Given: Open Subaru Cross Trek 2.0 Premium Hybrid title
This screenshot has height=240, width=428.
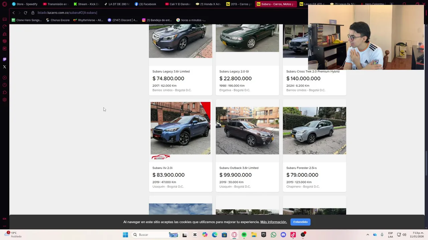Looking at the screenshot, I should click(x=313, y=71).
